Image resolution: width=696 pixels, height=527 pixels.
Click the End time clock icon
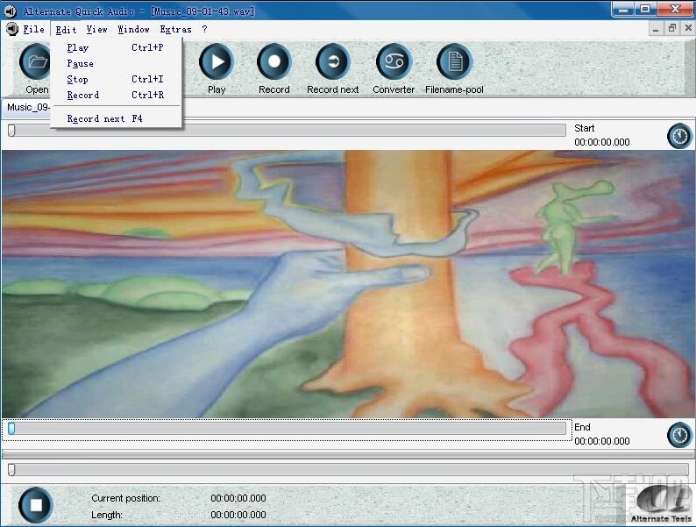coord(679,435)
